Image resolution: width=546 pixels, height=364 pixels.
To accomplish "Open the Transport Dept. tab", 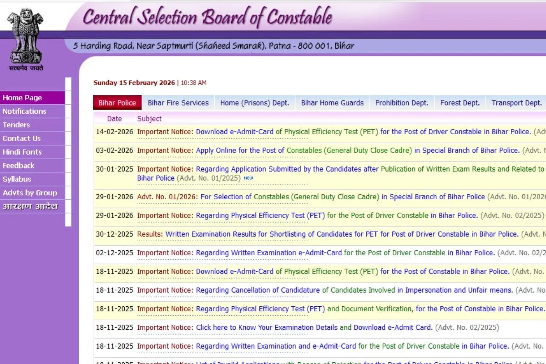I will tap(517, 103).
